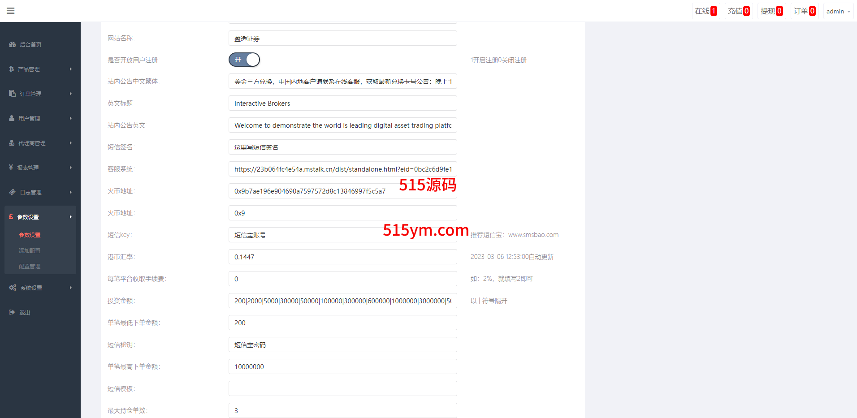Open the admin user dropdown
The height and width of the screenshot is (418, 857).
tap(838, 11)
